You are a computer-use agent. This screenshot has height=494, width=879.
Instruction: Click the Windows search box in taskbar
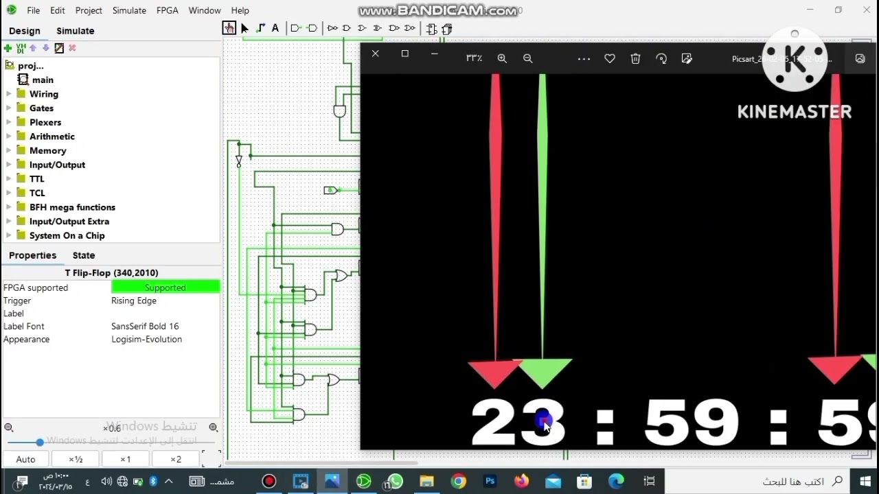(x=760, y=481)
